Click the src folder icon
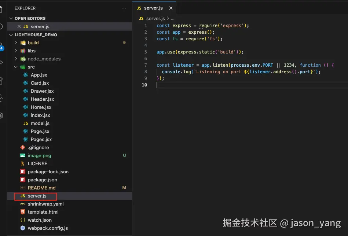Viewport: 348px width, 236px height. (23, 67)
